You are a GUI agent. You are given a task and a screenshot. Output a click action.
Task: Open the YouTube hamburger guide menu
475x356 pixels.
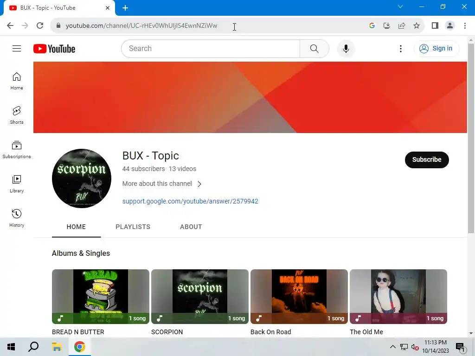click(x=17, y=48)
